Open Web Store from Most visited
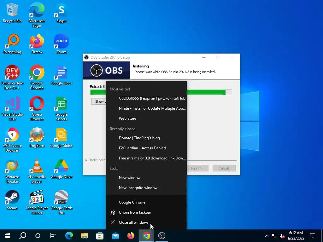323x242 pixels. (146, 118)
